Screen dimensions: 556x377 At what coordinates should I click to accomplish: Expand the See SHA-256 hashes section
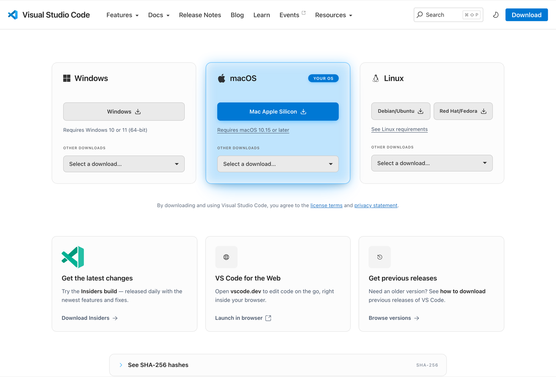pos(278,365)
